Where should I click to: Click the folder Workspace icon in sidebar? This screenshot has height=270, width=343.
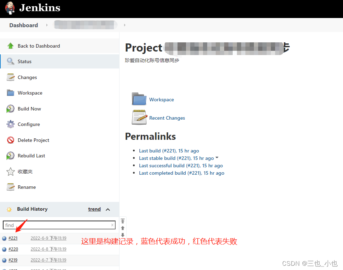[11, 93]
